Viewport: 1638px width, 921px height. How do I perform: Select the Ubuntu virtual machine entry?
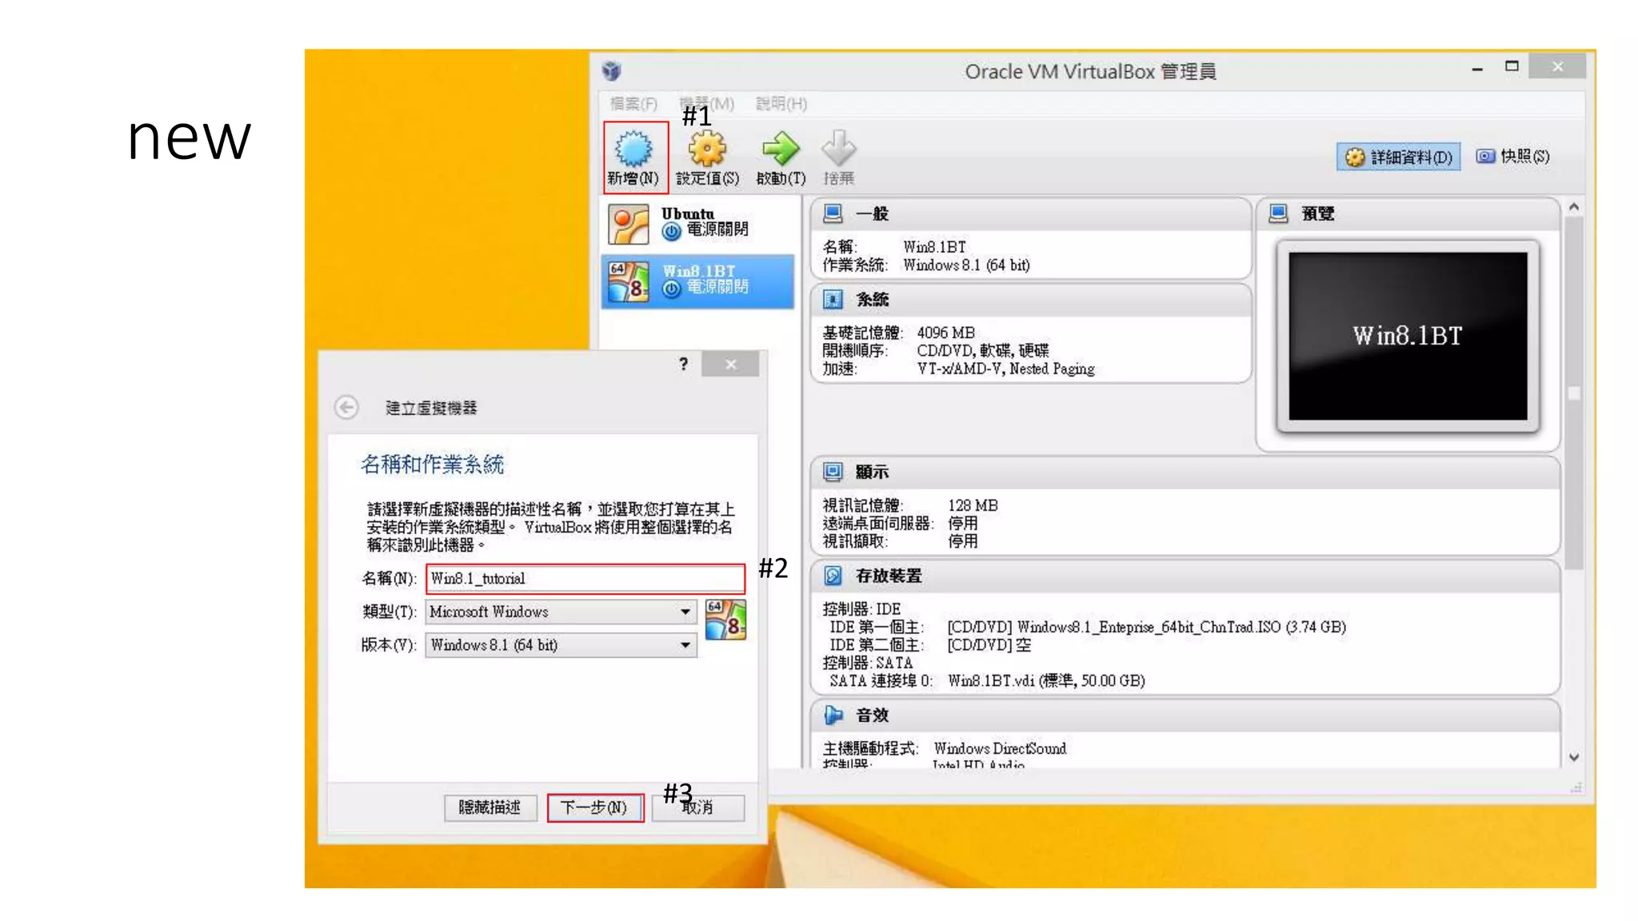[x=697, y=223]
